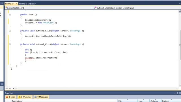Click the horizontal scroll right arrow
Viewport: 181px width, 102px height.
[x=177, y=88]
